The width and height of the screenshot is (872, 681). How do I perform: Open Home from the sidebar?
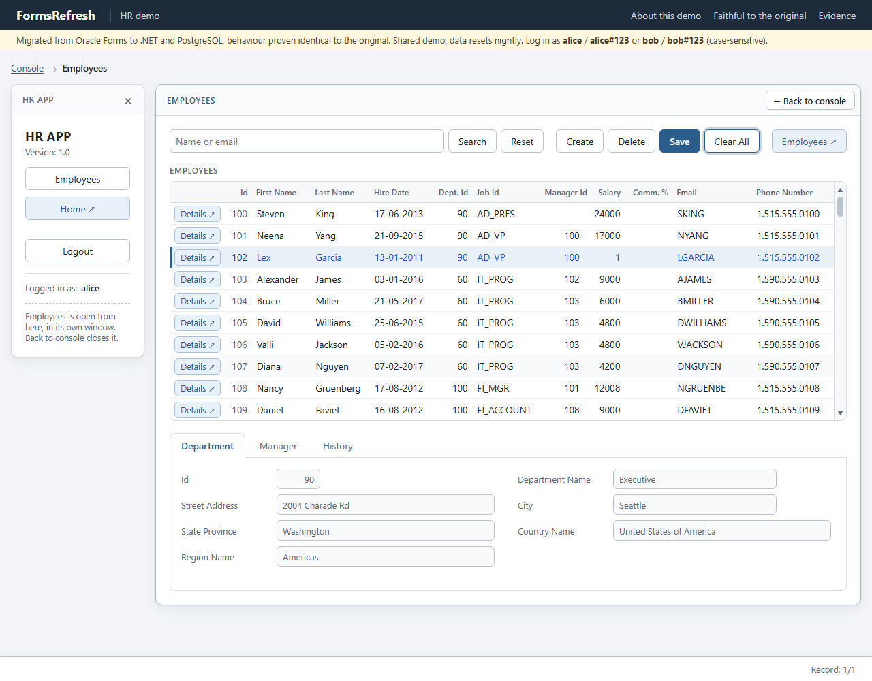pyautogui.click(x=78, y=209)
